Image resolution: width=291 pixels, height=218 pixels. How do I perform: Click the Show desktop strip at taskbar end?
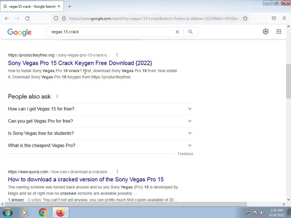(x=289, y=212)
